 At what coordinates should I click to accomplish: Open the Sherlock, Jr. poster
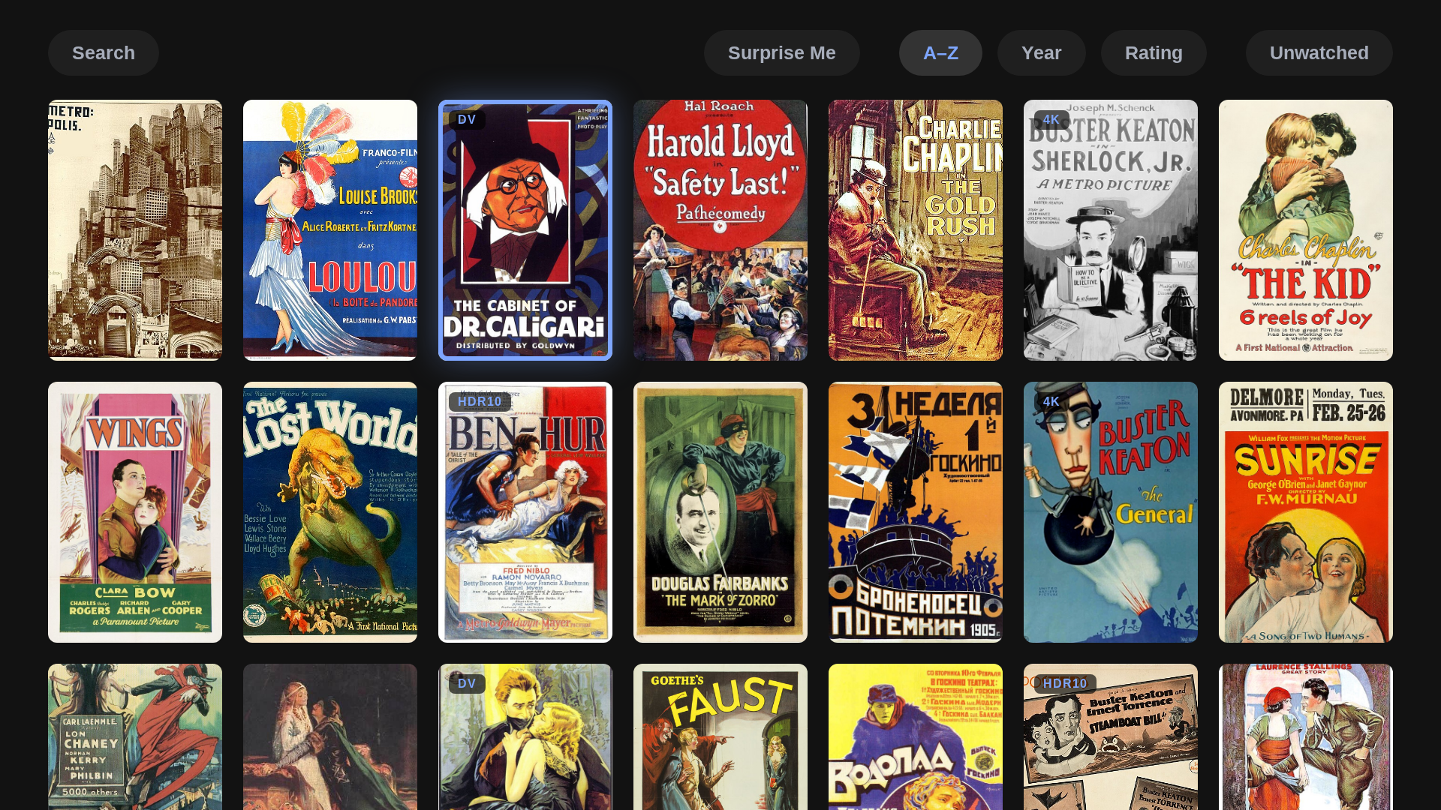pyautogui.click(x=1111, y=230)
